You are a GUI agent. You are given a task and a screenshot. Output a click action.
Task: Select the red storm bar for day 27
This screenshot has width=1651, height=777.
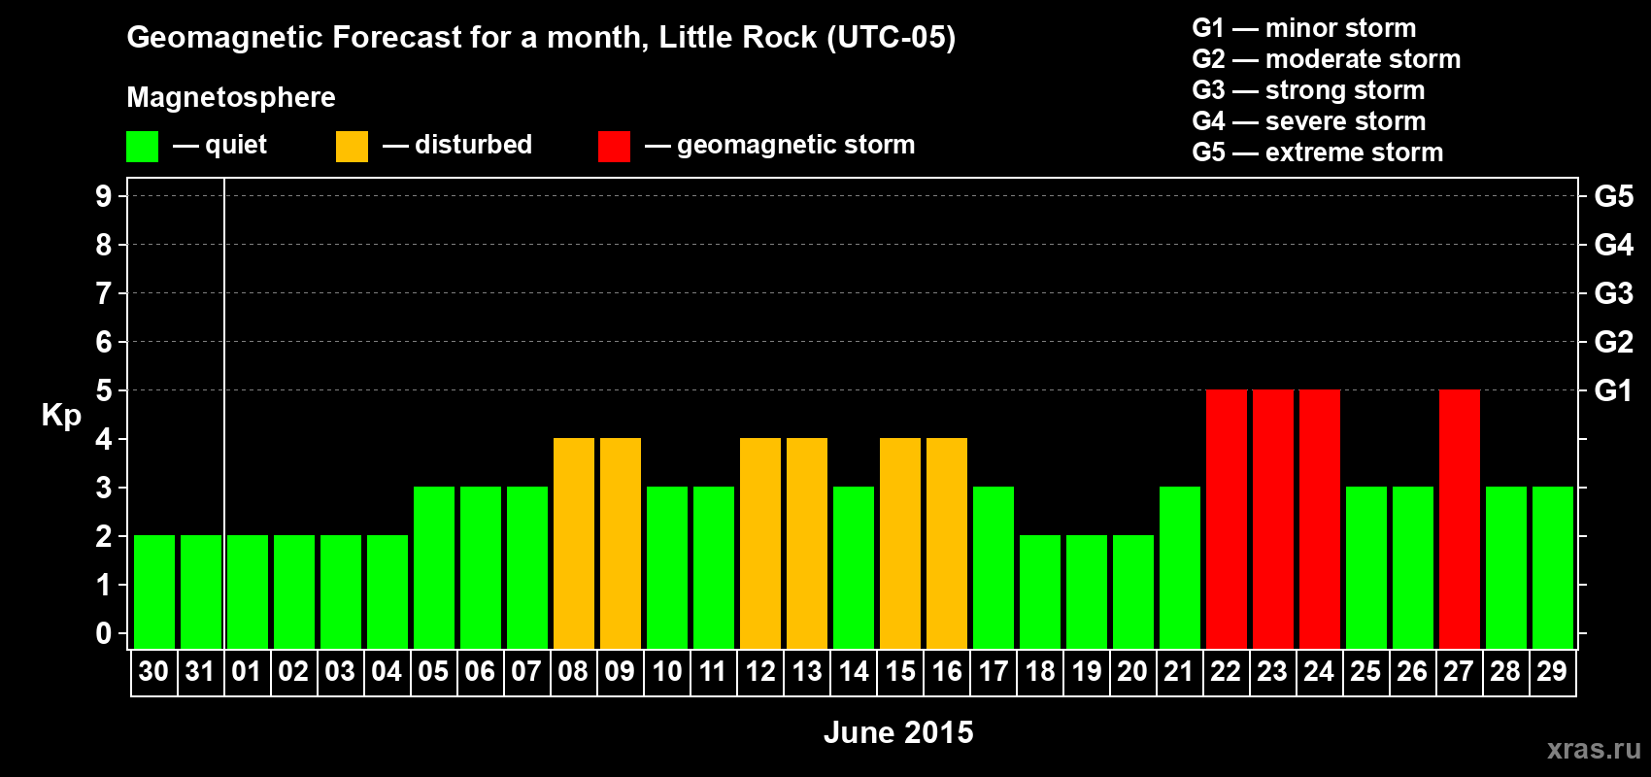(x=1460, y=519)
